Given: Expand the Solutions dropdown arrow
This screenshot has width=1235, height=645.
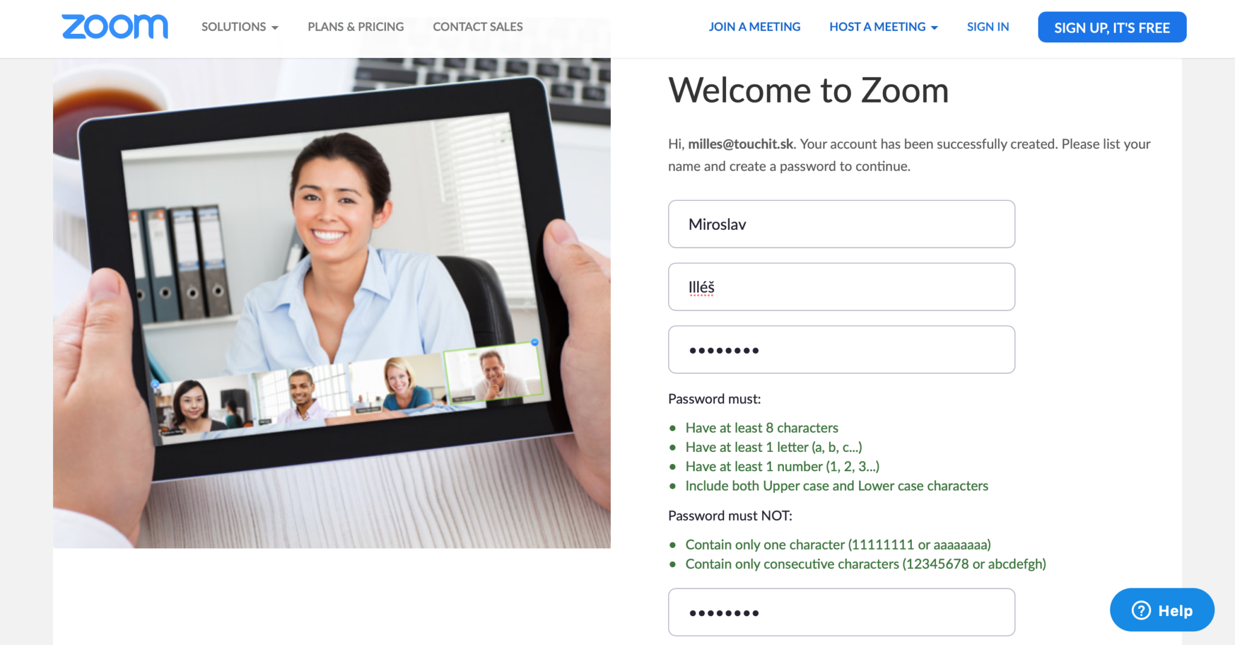Looking at the screenshot, I should [x=275, y=28].
